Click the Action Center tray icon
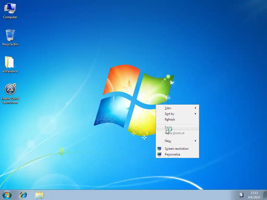Viewport: 267px width, 200px height. pyautogui.click(x=241, y=195)
